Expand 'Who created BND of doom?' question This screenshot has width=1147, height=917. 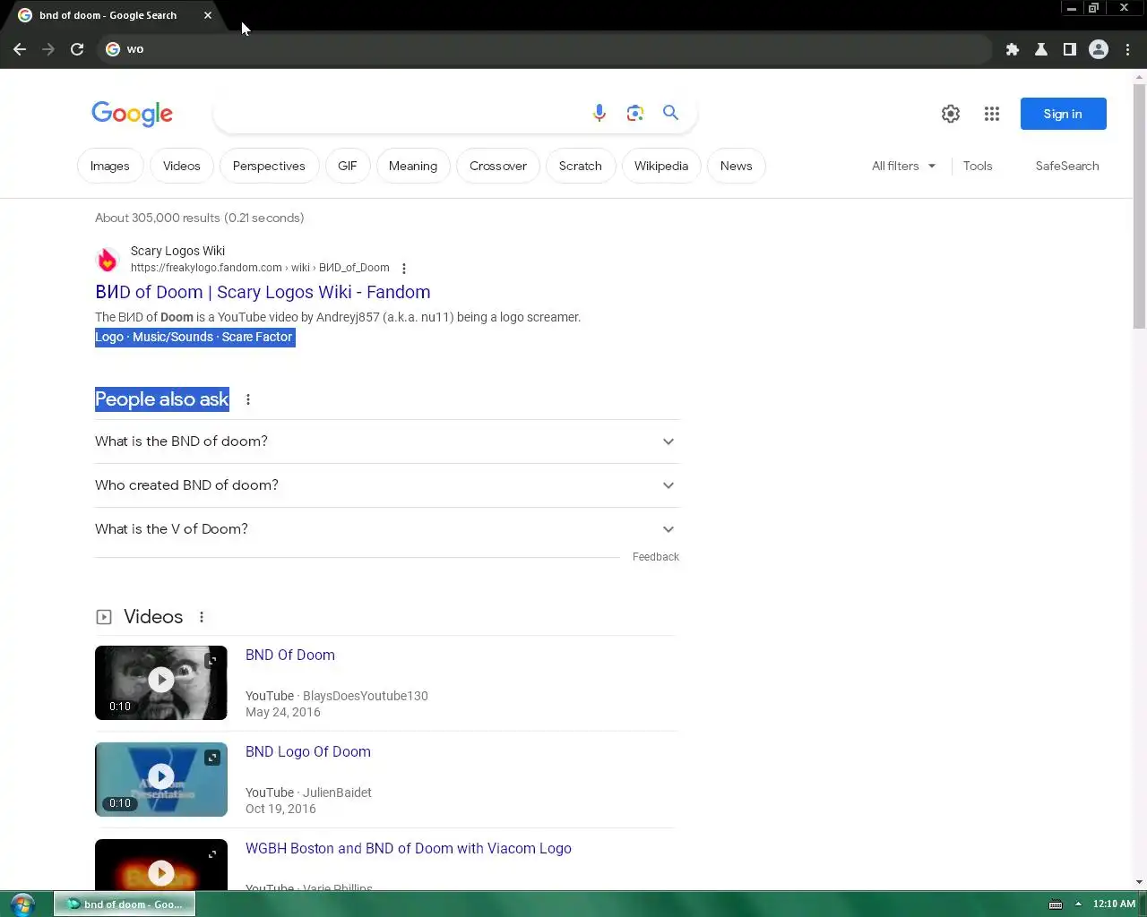pyautogui.click(x=387, y=485)
